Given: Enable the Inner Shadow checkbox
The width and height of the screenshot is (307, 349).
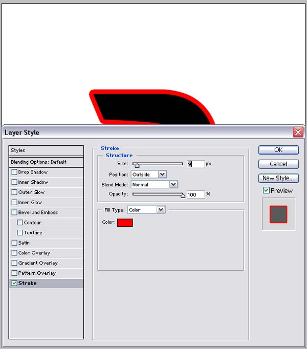Looking at the screenshot, I should [14, 182].
